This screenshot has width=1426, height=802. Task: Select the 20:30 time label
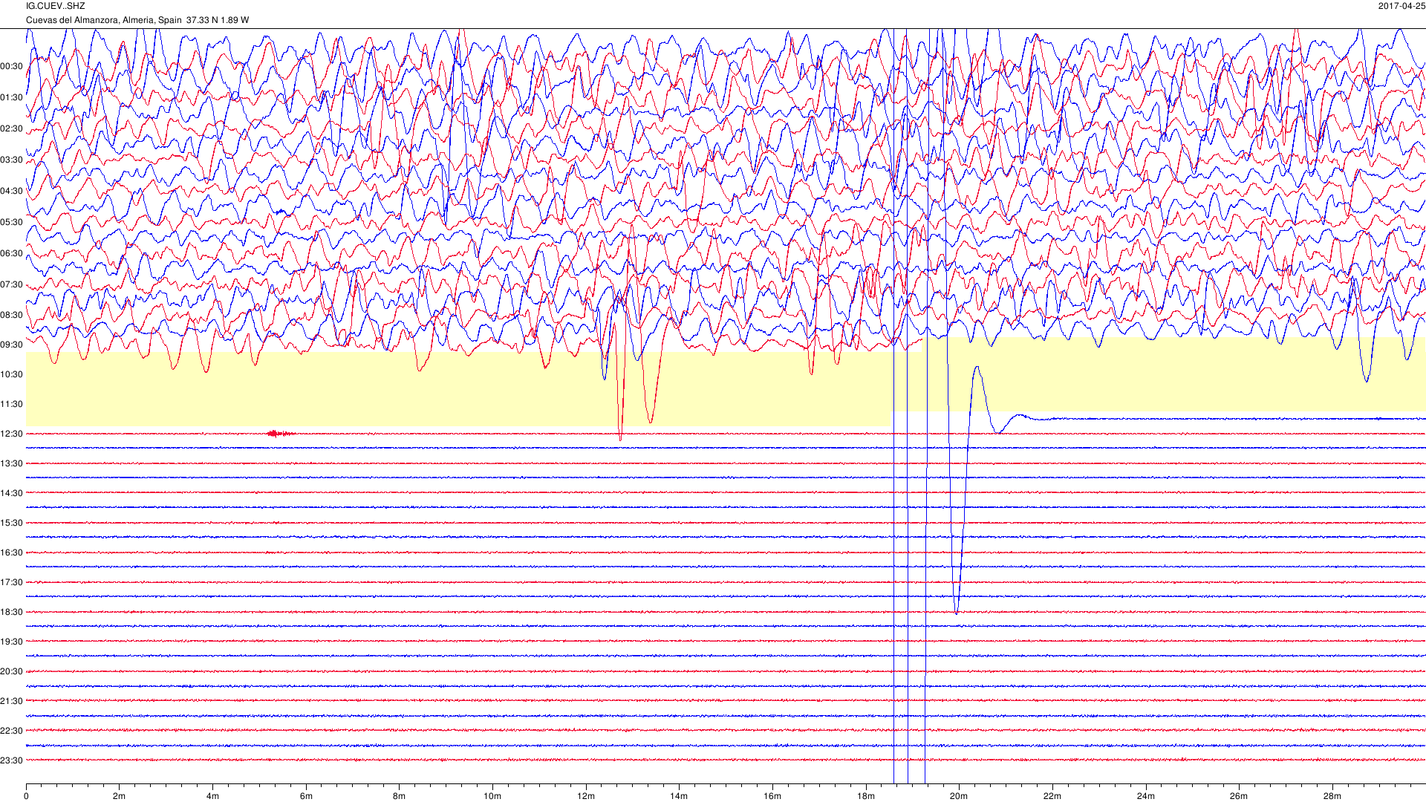(11, 672)
